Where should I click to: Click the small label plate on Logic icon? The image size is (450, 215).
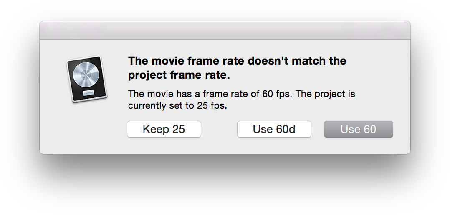(89, 93)
